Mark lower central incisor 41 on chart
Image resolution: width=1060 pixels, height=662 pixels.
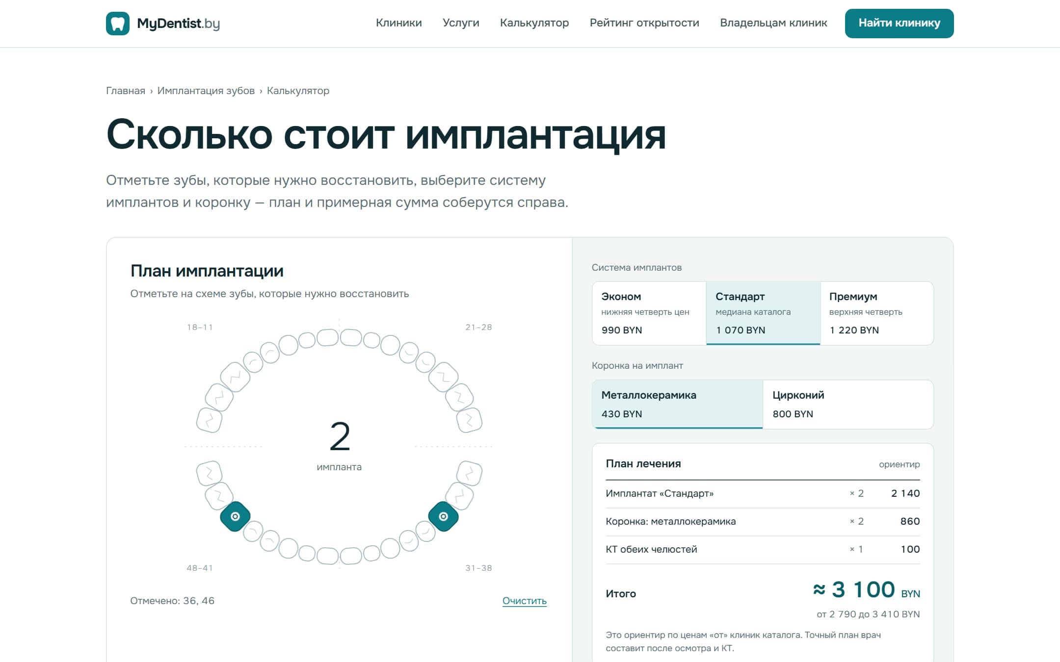click(x=327, y=556)
